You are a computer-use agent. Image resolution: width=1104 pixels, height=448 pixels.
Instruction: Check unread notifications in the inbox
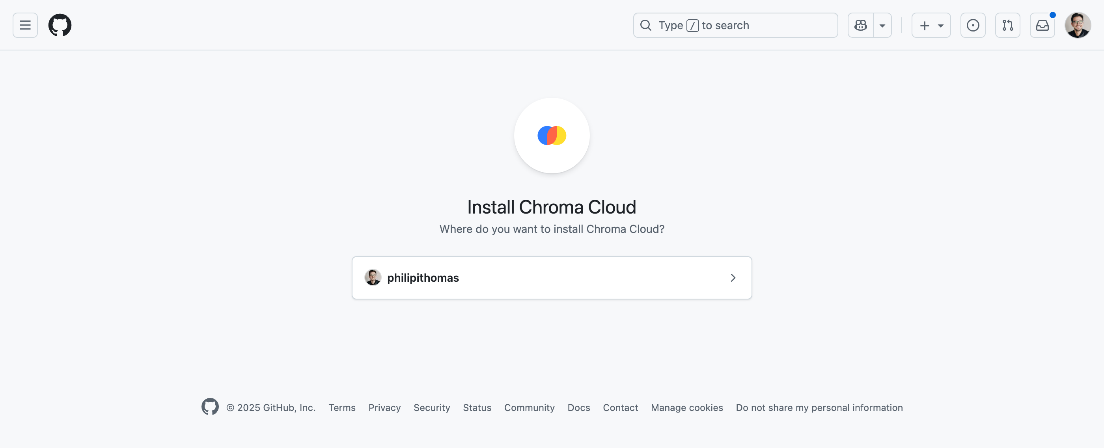point(1042,25)
